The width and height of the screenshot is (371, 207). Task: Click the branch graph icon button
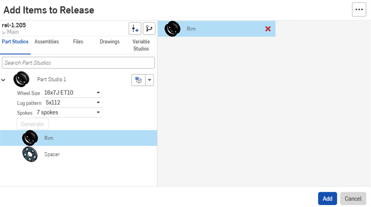[149, 29]
